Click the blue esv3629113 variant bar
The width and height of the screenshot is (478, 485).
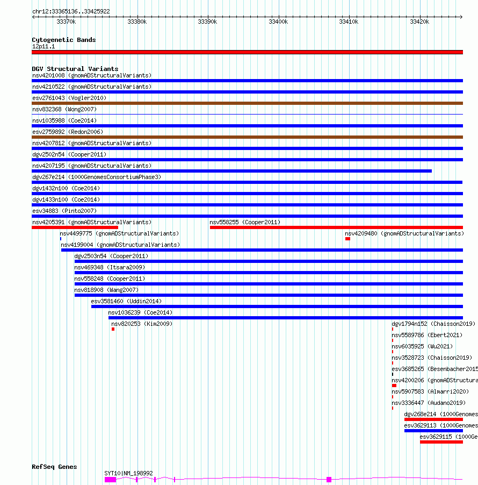[433, 431]
